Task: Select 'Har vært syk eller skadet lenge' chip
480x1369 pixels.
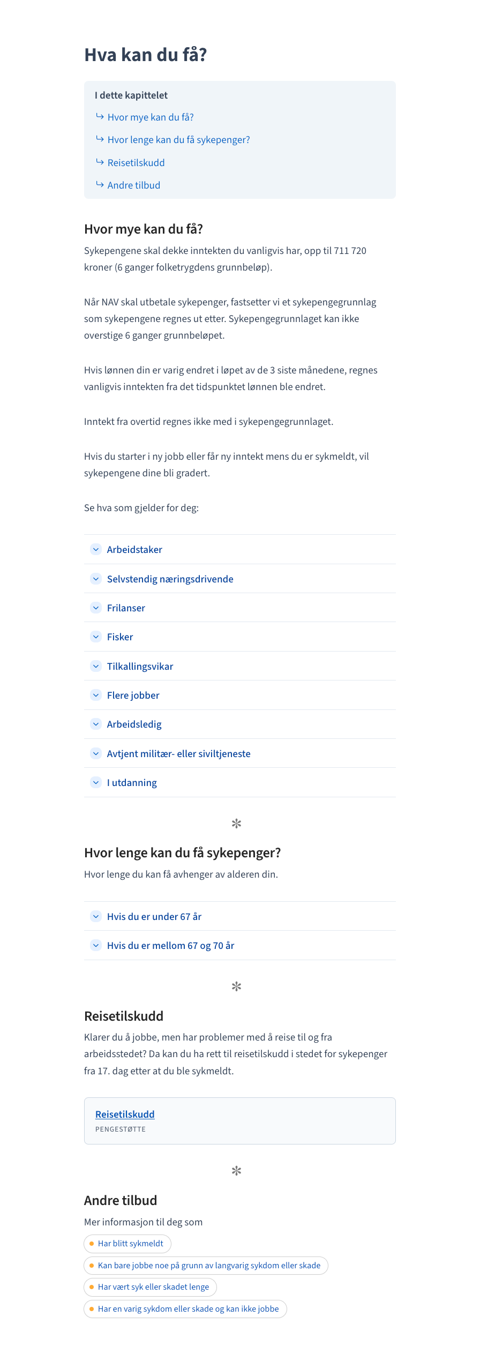Action: pyautogui.click(x=150, y=1287)
